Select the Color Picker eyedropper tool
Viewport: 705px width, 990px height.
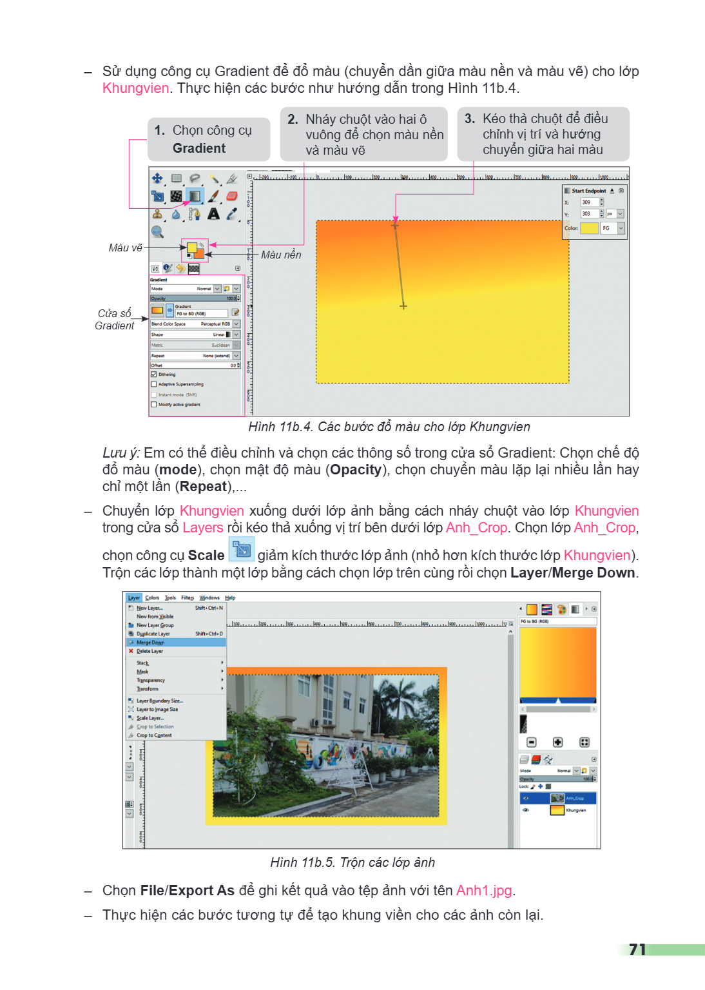coord(232,214)
